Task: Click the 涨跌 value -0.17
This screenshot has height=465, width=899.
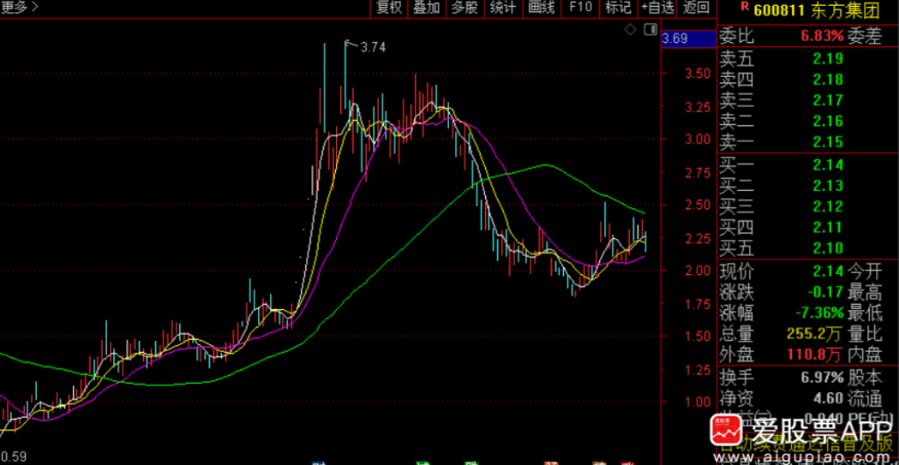Action: (x=825, y=293)
